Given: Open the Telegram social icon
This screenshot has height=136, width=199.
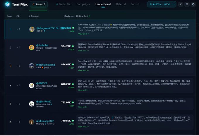Looking at the screenshot, I should pos(193,4).
